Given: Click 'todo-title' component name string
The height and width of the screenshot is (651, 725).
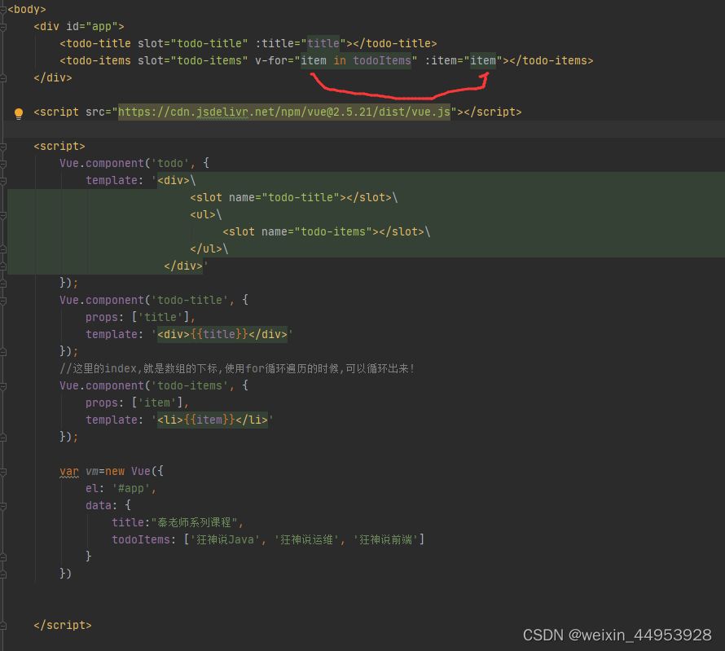Looking at the screenshot, I should point(190,301).
